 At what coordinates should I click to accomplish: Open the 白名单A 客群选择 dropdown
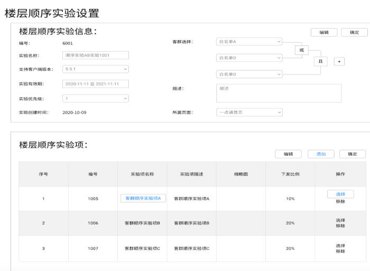249,42
